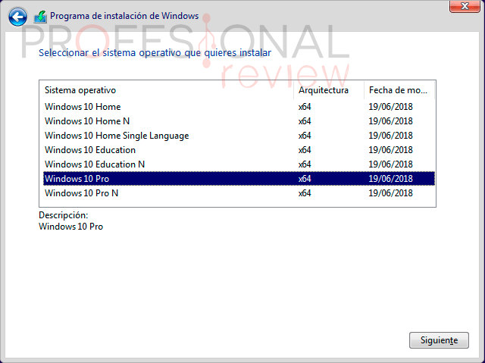Viewport: 485px width, 363px height.
Task: Click the Fecha de mo... column header
Action: coord(399,90)
